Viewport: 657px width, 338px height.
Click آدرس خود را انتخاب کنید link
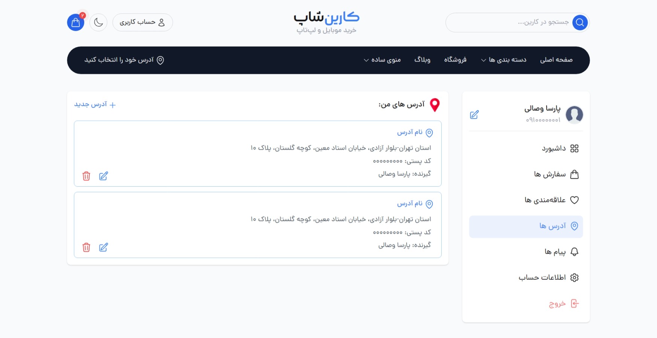pyautogui.click(x=124, y=60)
